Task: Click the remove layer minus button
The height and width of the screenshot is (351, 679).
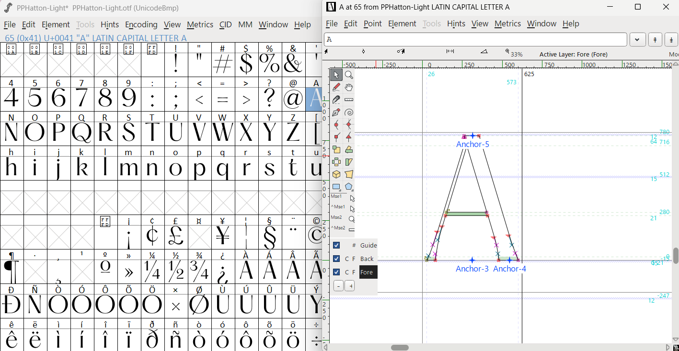Action: (x=338, y=286)
